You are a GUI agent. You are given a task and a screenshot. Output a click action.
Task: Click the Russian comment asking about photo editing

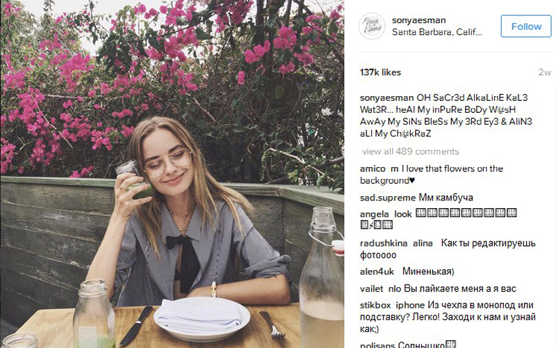448,249
